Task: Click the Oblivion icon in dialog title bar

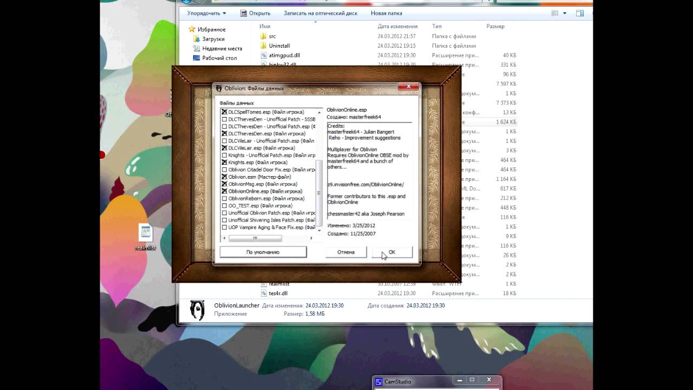Action: 219,88
